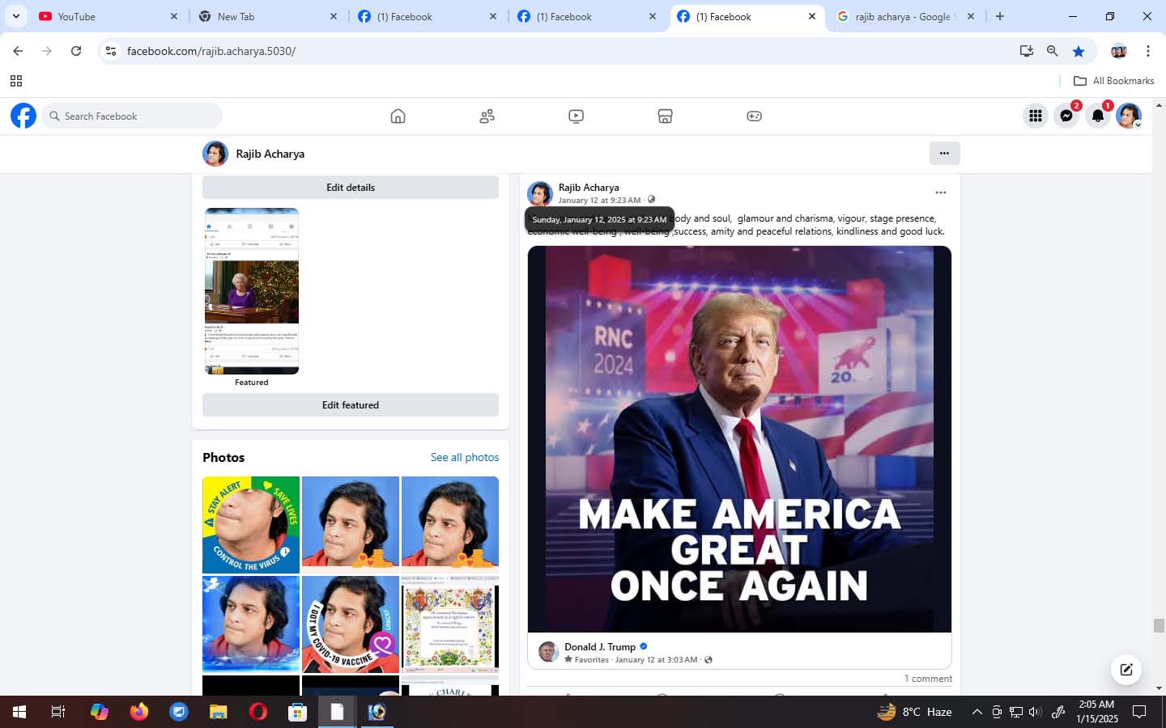The height and width of the screenshot is (728, 1166).
Task: Show hidden system tray icons
Action: (977, 712)
